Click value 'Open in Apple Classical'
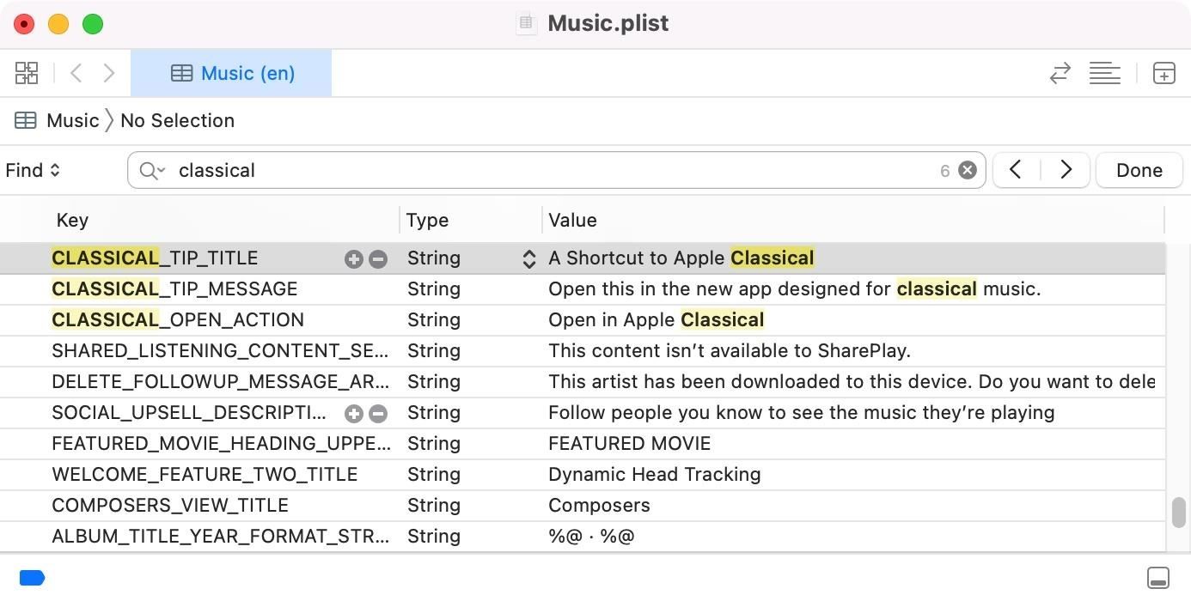Viewport: 1191px width, 601px height. (x=657, y=319)
